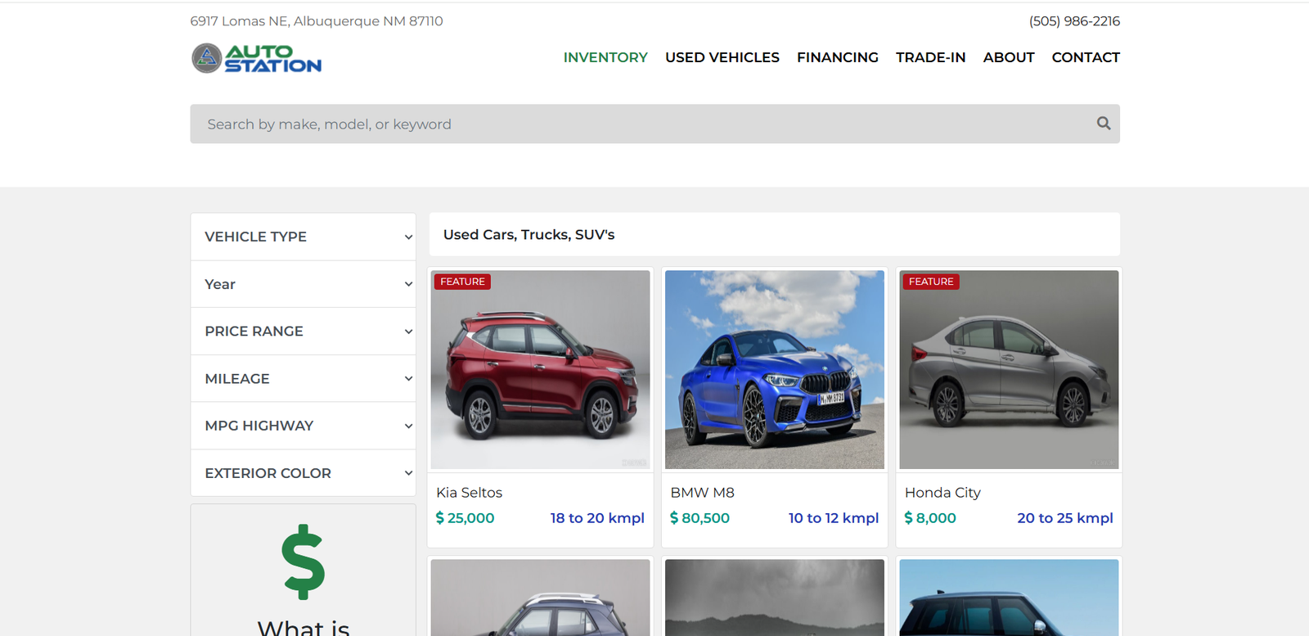1309x636 pixels.
Task: Click the FEATURE badge on Honda City
Action: pos(931,282)
